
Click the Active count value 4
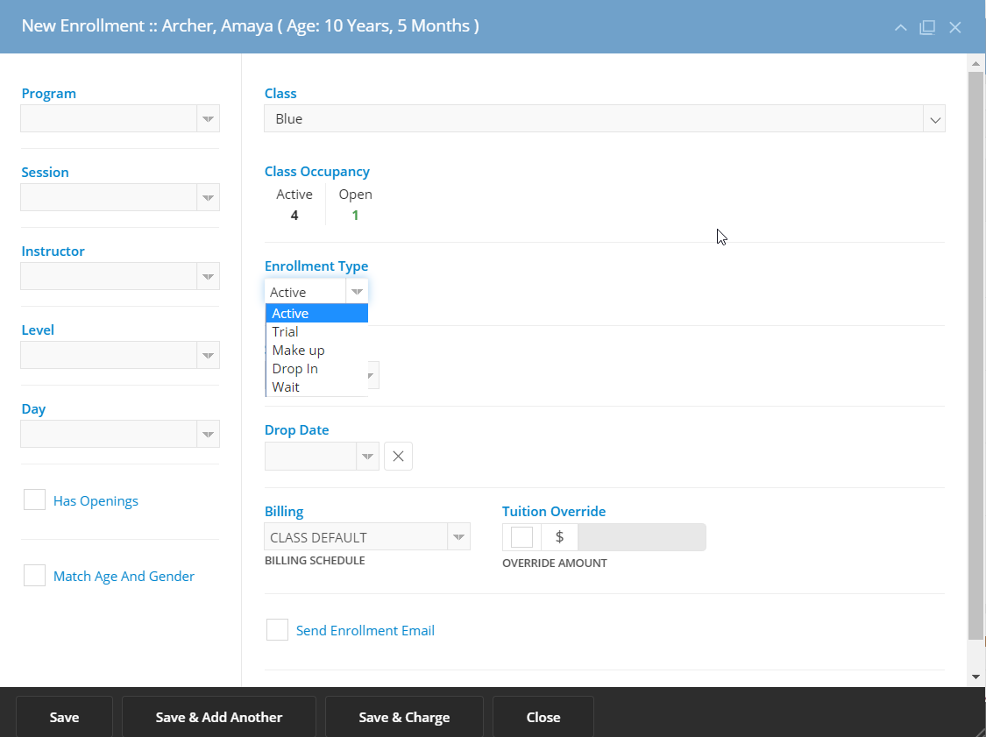pyautogui.click(x=294, y=215)
